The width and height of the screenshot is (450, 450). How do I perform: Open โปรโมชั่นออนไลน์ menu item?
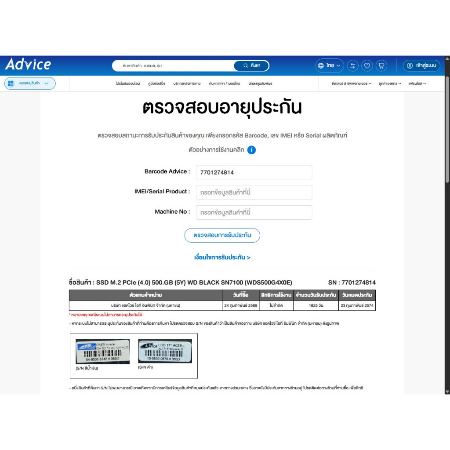[x=127, y=83]
